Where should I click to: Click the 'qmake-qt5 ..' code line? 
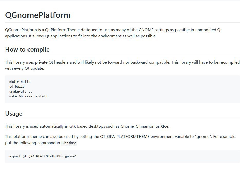21,91
